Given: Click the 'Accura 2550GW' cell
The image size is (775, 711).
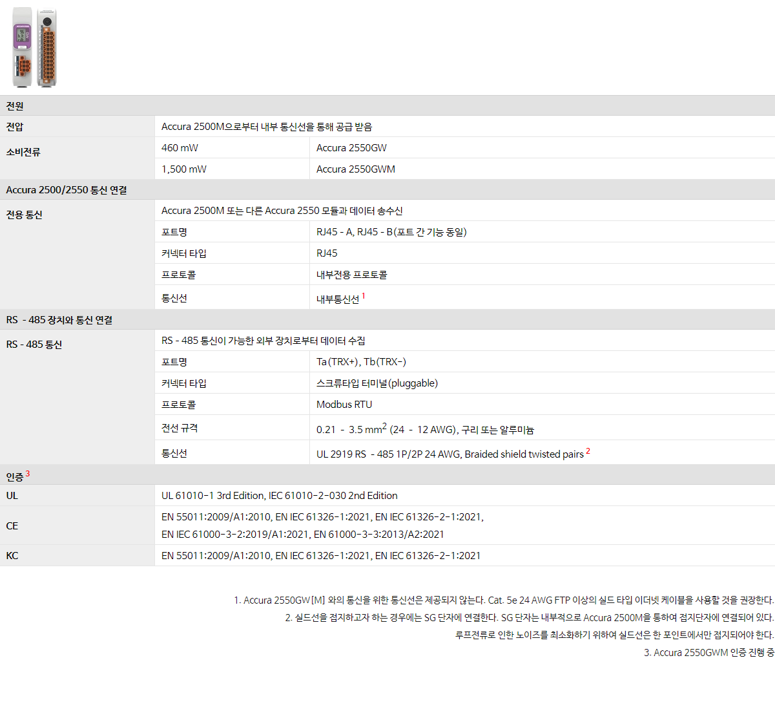Looking at the screenshot, I should click(542, 148).
